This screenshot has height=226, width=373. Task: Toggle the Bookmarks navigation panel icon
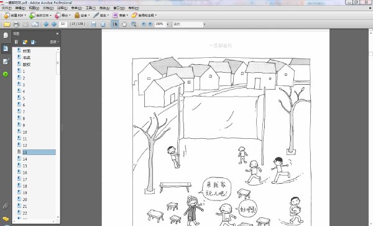tap(6, 49)
